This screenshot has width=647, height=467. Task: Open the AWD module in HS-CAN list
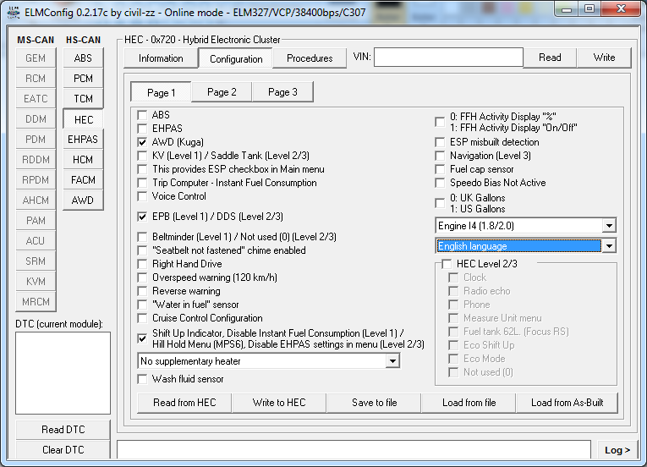click(x=83, y=201)
